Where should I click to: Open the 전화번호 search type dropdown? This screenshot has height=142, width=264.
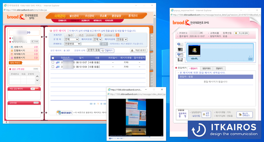(72, 44)
